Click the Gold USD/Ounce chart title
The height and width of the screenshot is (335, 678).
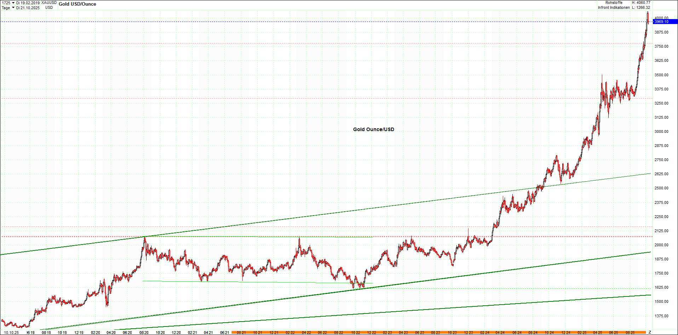click(x=77, y=4)
